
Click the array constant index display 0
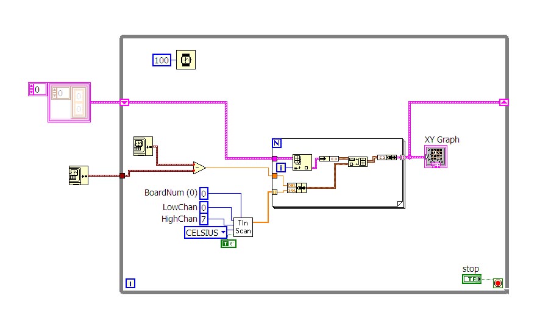click(x=40, y=90)
